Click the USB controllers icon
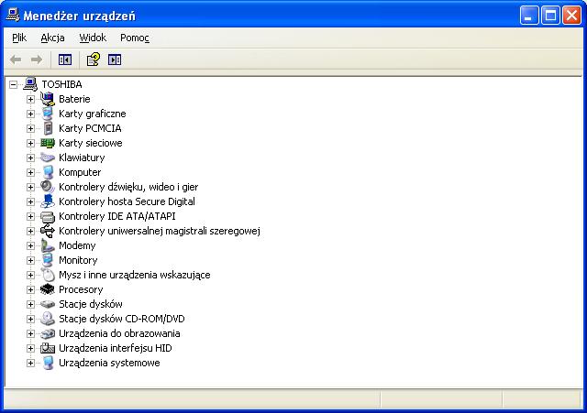 coord(48,231)
